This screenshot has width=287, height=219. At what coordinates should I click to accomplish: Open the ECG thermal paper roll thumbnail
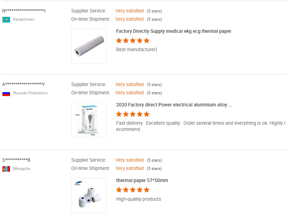point(89,46)
